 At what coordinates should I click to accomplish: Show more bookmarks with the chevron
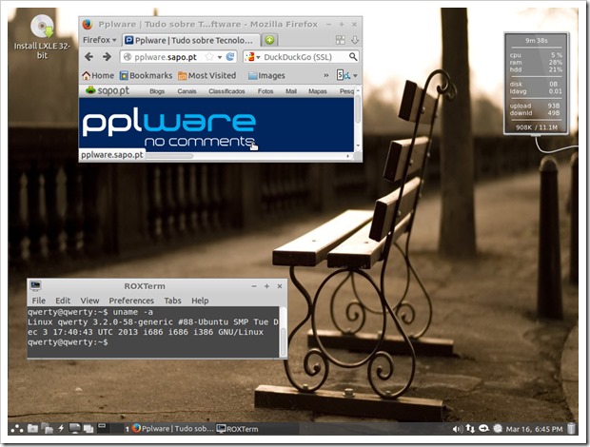click(x=325, y=75)
